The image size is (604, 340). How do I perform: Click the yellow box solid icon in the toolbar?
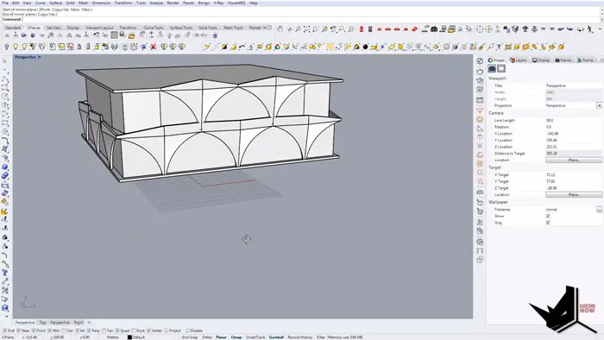pos(268,47)
